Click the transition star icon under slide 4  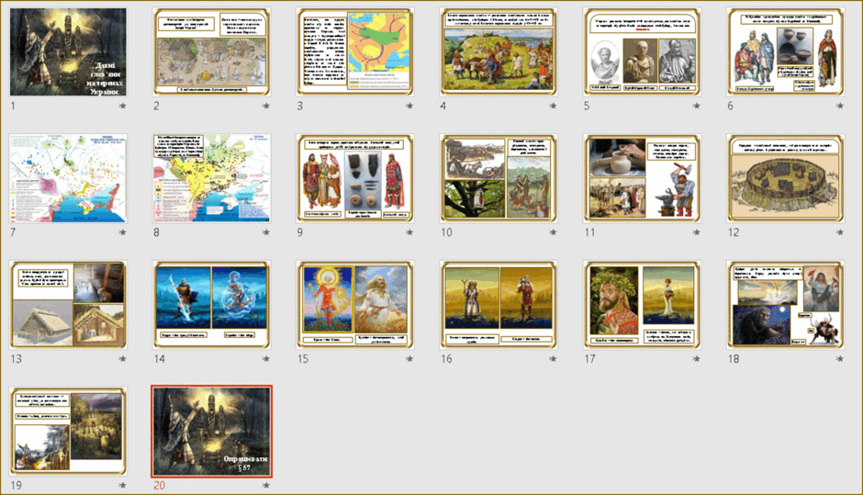point(553,106)
